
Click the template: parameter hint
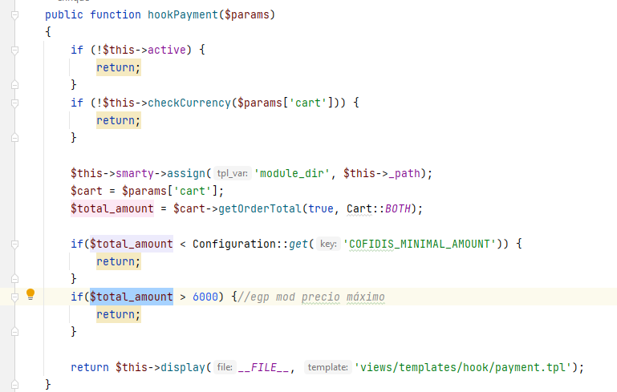click(328, 368)
